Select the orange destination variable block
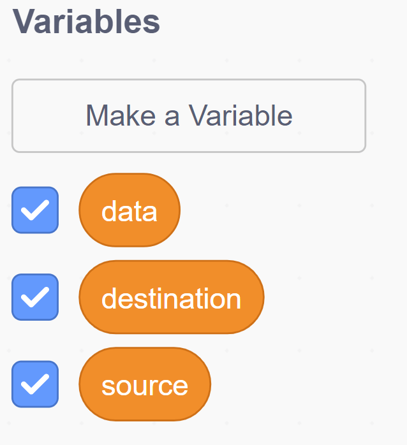Screen dimensions: 407x445 coord(171,298)
